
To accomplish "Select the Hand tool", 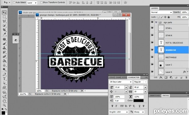I will click(x=4, y=101).
